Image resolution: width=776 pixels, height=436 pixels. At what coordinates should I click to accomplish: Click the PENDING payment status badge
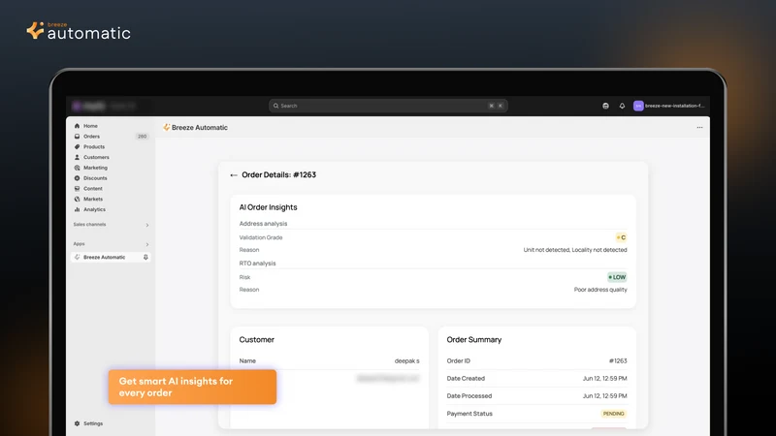pyautogui.click(x=614, y=414)
